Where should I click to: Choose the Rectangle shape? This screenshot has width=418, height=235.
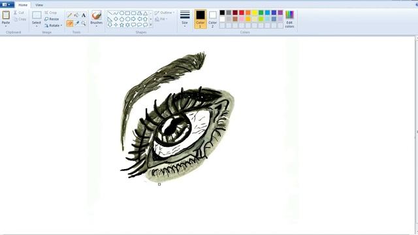pyautogui.click(x=127, y=13)
